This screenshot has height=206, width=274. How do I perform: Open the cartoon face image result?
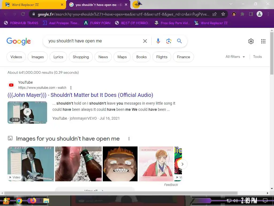click(120, 164)
